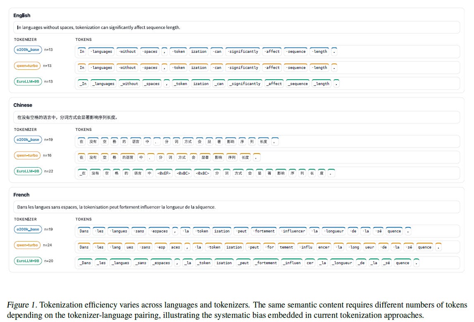Click the 'French' section heading
This screenshot has height=322, width=474.
click(21, 195)
